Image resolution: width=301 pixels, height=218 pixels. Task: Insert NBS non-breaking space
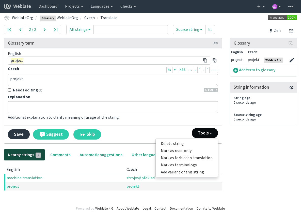tap(183, 70)
